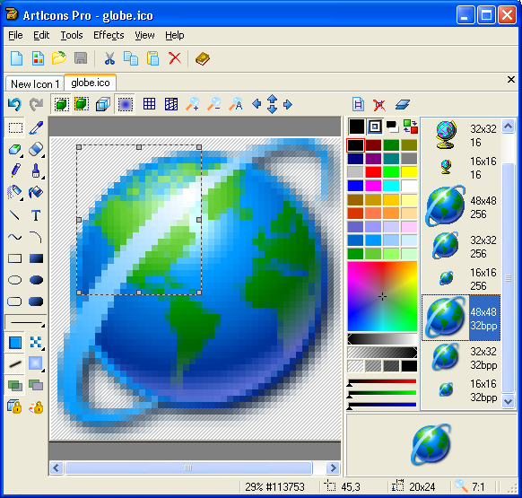Choose the flood fill bucket tool

coord(36,192)
